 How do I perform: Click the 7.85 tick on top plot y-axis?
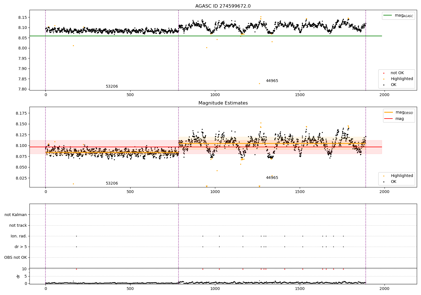coord(23,79)
